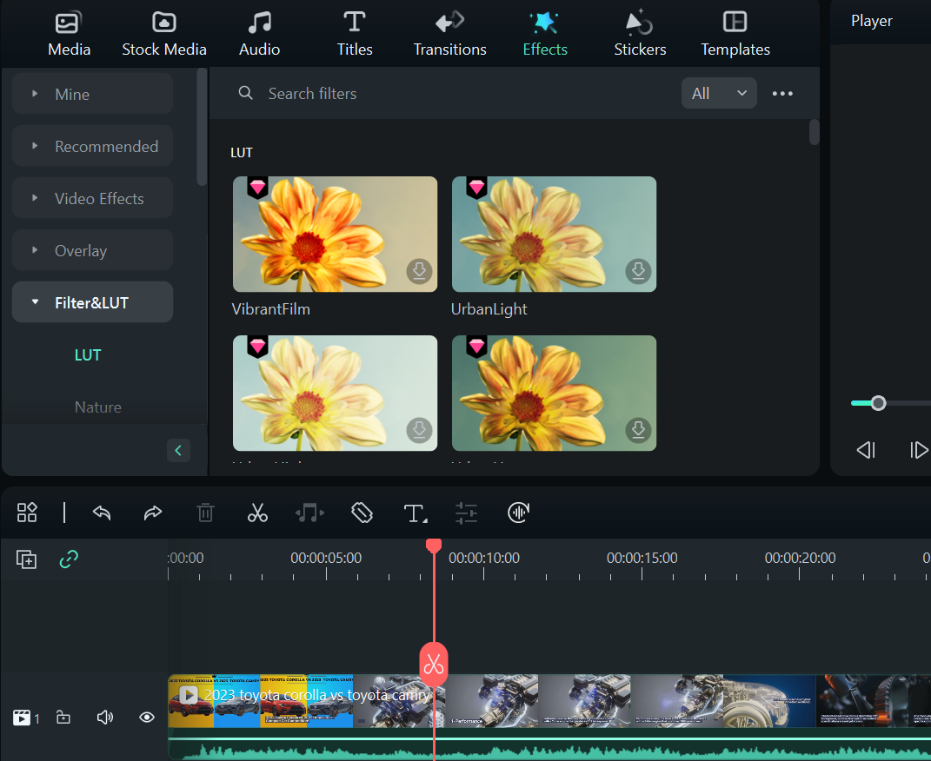
Task: Expand the Video Effects category
Action: coord(93,198)
